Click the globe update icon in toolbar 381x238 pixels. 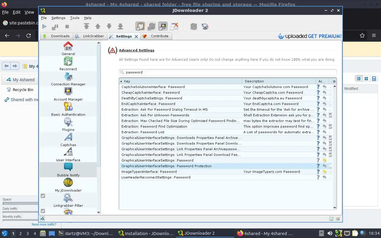click(205, 26)
